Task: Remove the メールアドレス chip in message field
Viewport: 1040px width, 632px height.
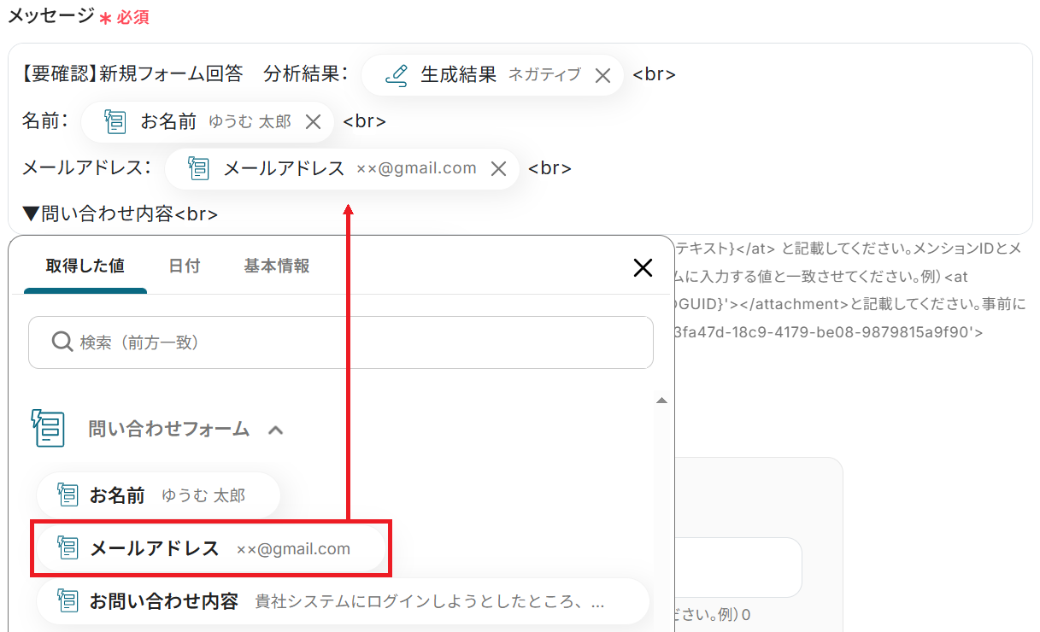Action: 499,169
